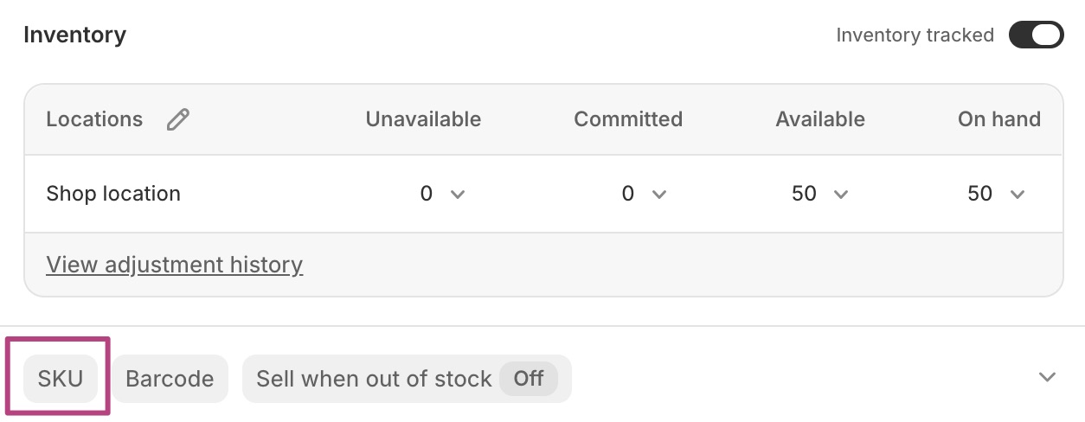
Task: Click the Available column header
Action: point(819,119)
